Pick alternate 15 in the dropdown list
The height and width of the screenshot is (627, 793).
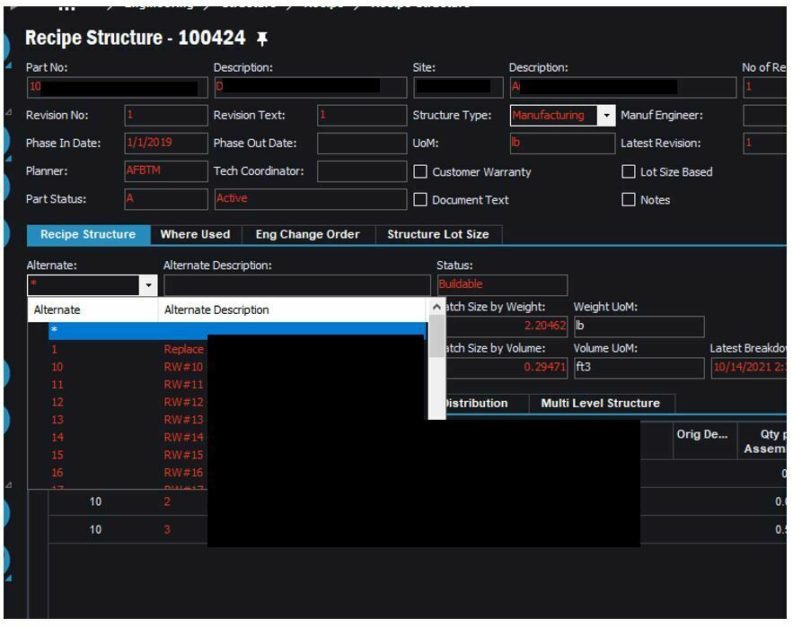coord(129,455)
